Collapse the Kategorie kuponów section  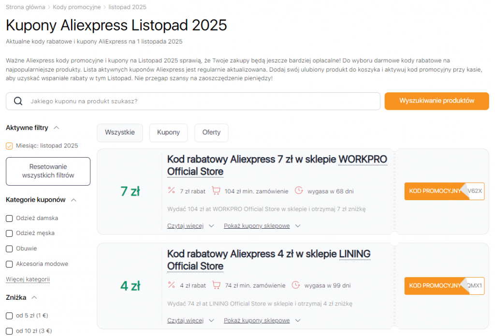[x=74, y=200]
